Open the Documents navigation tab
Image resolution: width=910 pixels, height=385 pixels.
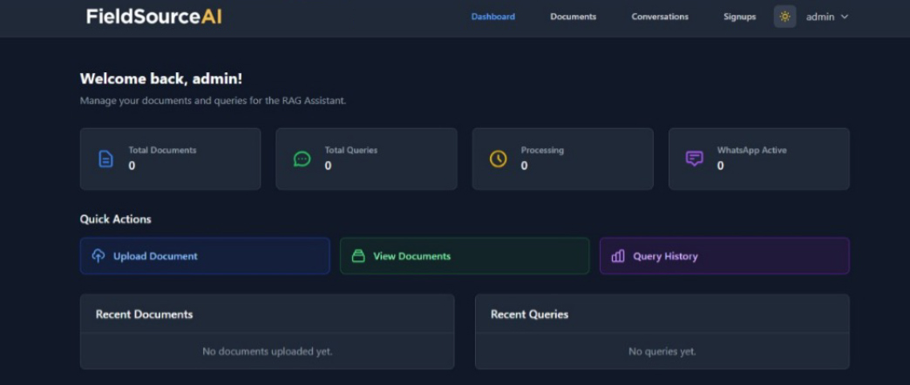click(573, 17)
